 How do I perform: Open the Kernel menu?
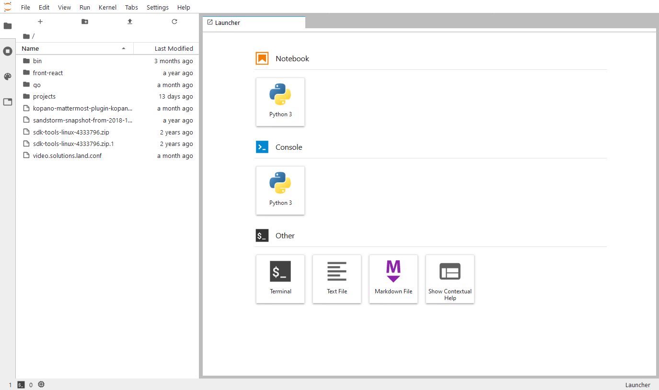[x=107, y=7]
